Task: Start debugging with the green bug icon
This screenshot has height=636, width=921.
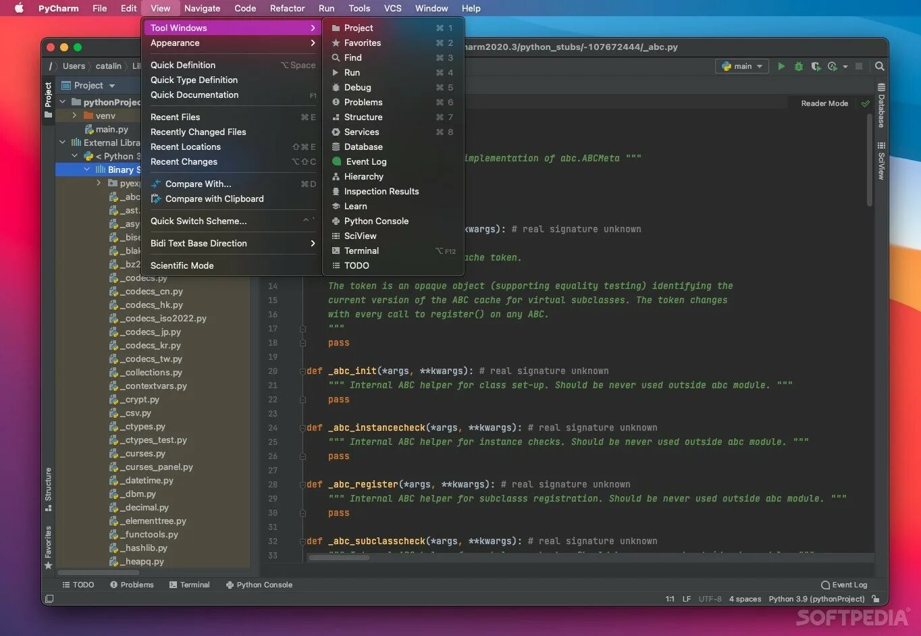Action: 799,66
